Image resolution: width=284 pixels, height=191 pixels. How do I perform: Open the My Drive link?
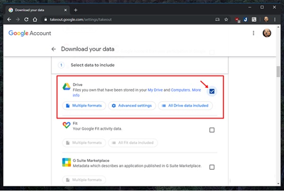point(155,90)
